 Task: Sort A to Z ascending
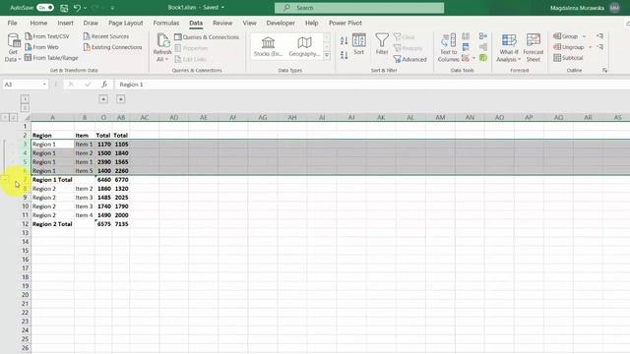(x=344, y=40)
